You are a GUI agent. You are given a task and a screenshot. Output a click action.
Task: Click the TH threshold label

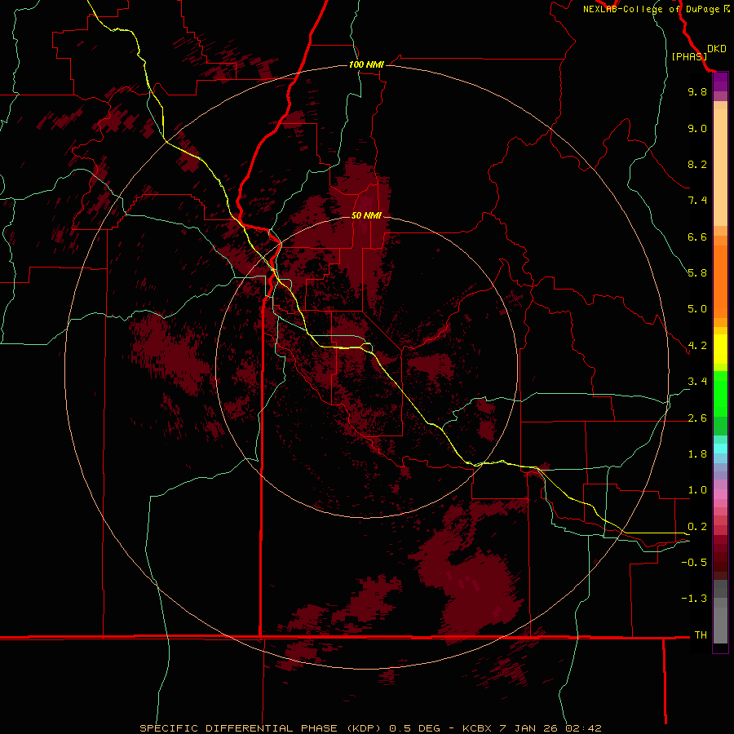tap(701, 635)
